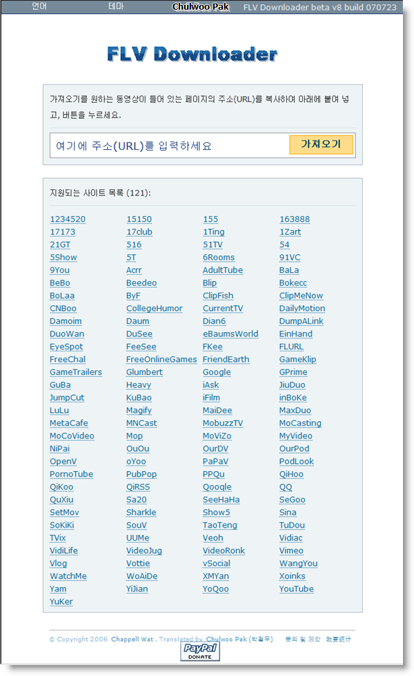The width and height of the screenshot is (414, 676).
Task: Open the Chulwoo Pak footer link
Action: click(x=239, y=639)
